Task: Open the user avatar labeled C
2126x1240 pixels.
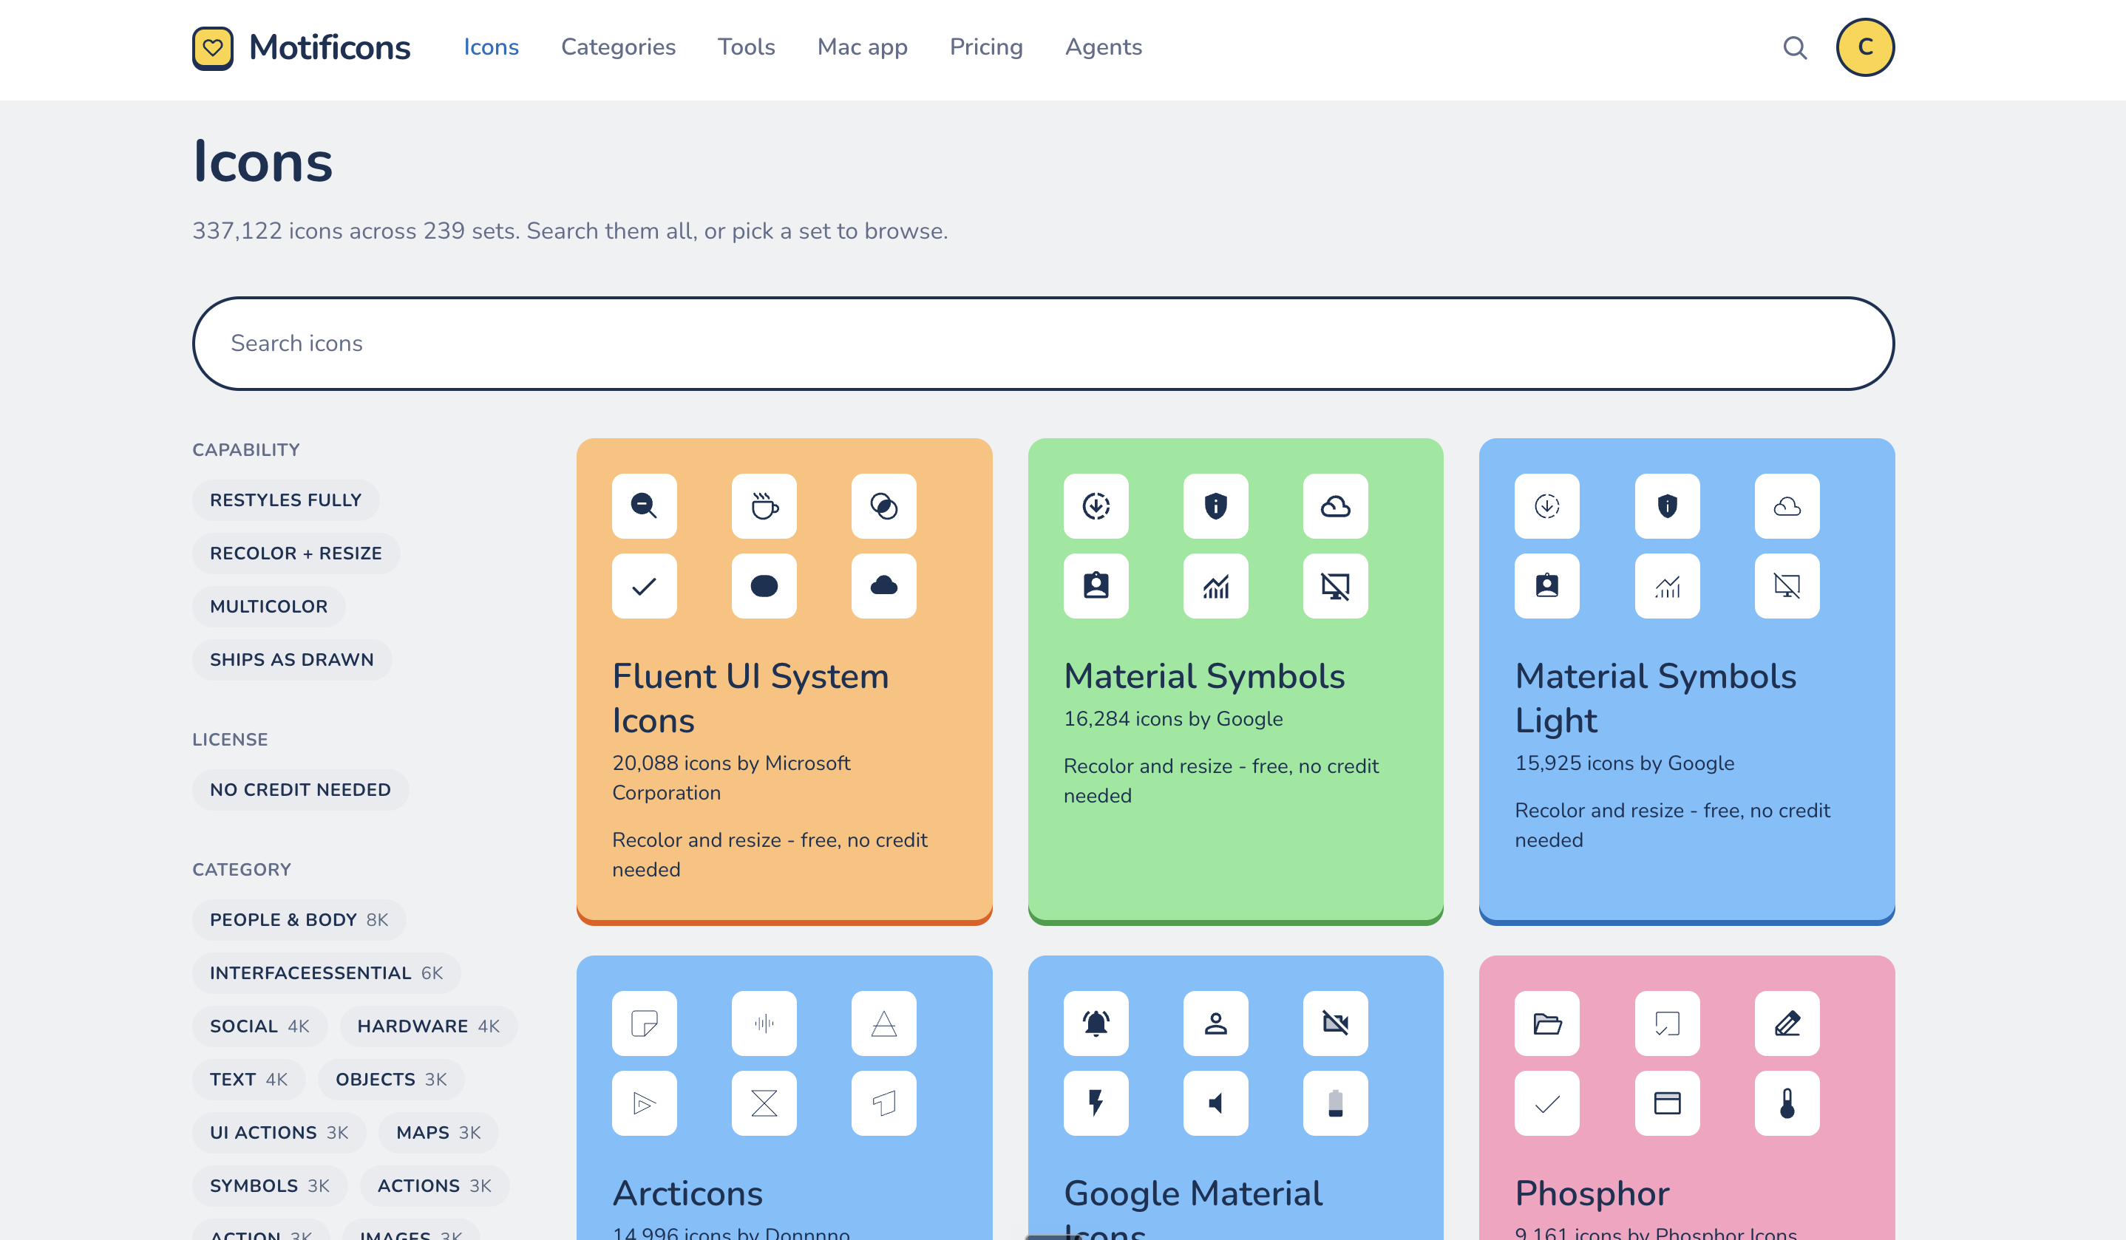Action: coord(1864,47)
